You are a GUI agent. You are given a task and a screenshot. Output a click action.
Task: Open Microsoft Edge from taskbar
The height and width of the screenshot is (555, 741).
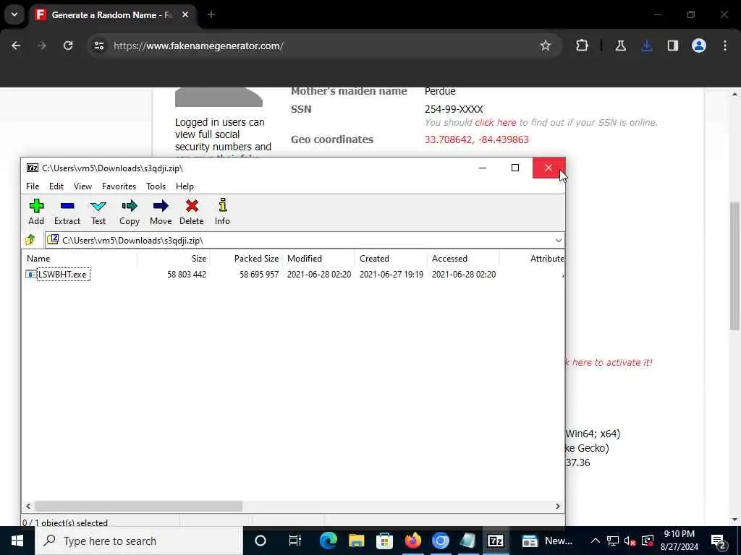click(x=328, y=541)
